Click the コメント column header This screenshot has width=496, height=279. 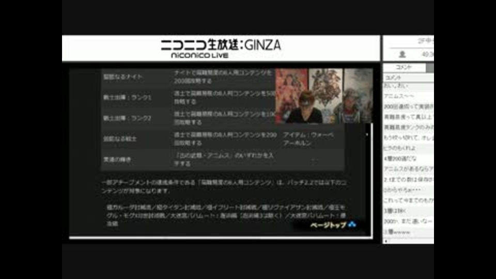coord(408,78)
